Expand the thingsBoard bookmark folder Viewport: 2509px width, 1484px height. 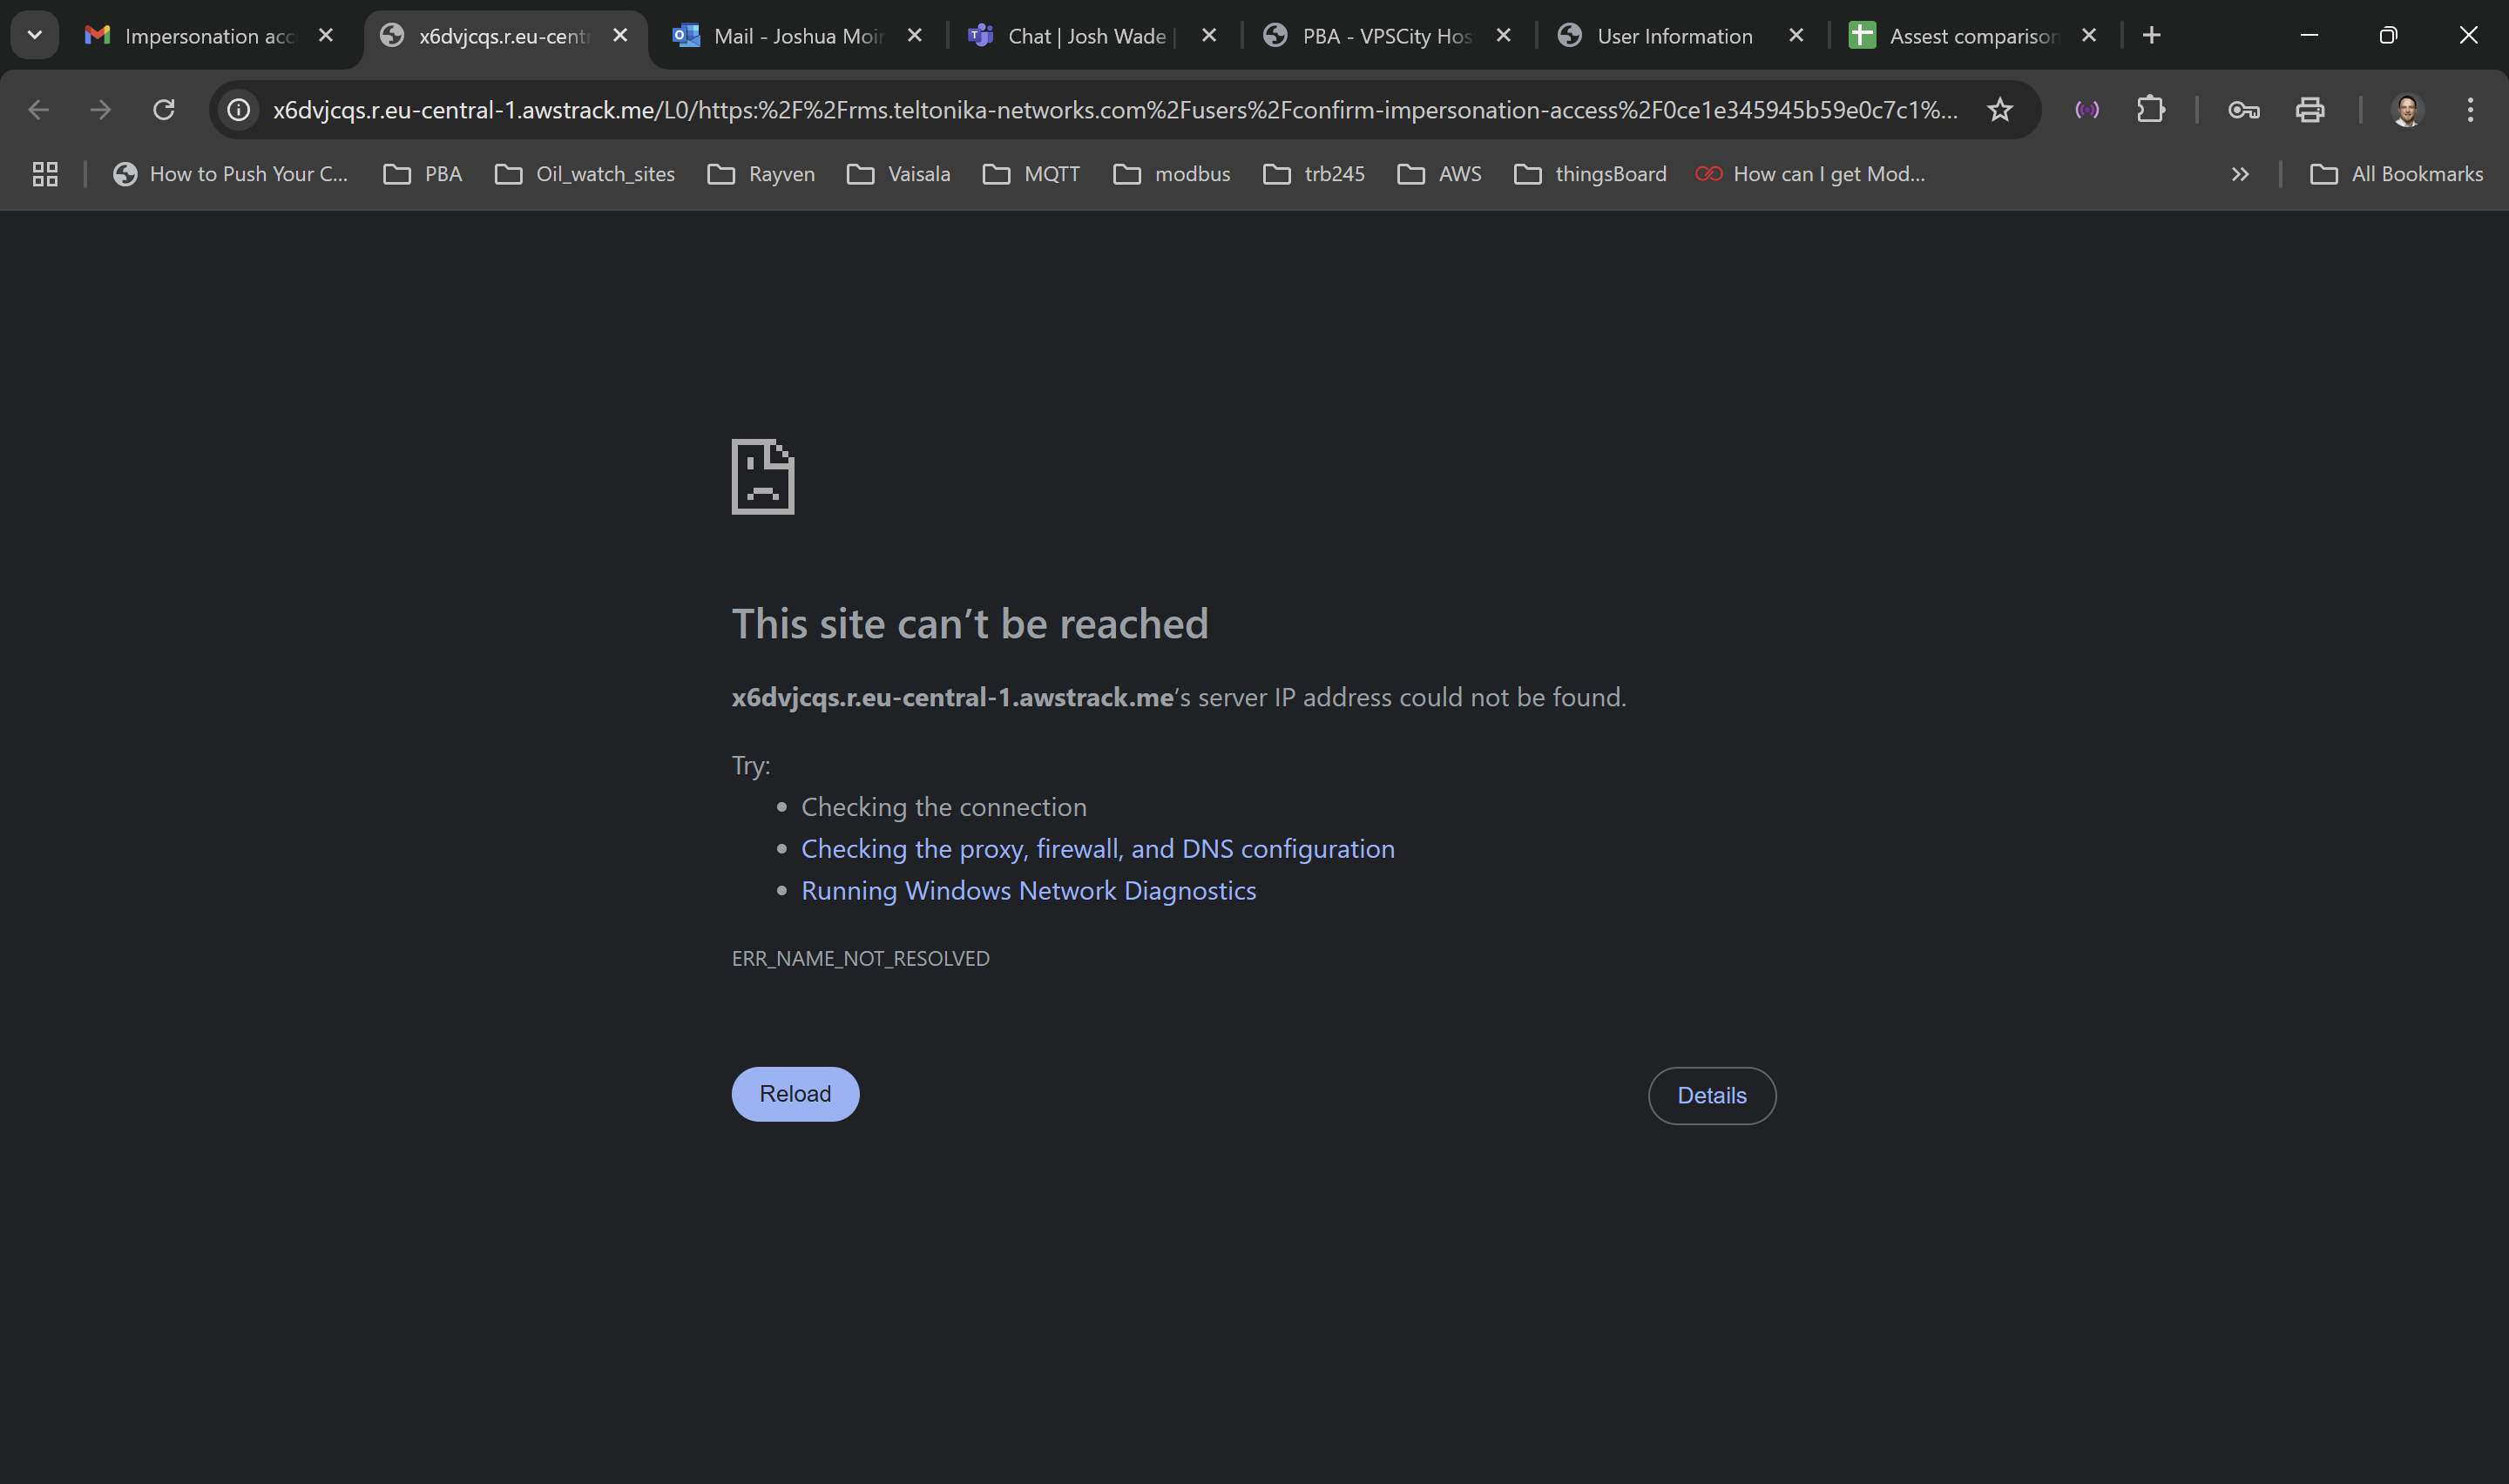coord(1591,174)
